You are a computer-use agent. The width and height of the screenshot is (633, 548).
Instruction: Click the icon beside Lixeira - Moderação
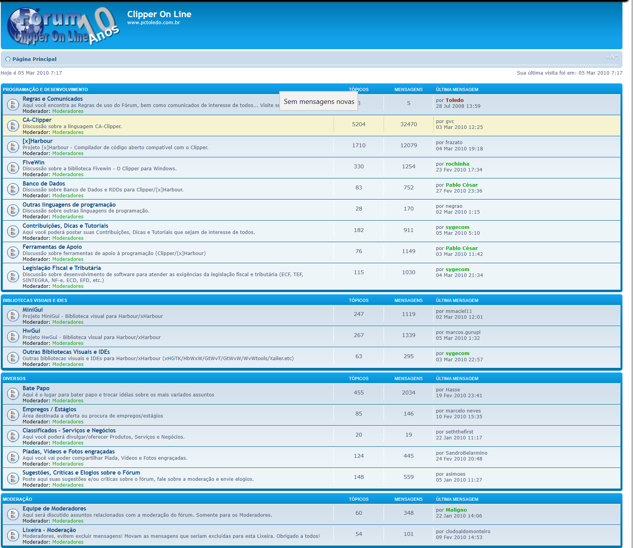tap(13, 535)
